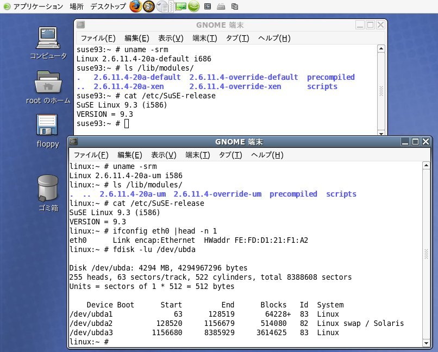Click window menu icon of front GNOME 端末

click(x=73, y=141)
